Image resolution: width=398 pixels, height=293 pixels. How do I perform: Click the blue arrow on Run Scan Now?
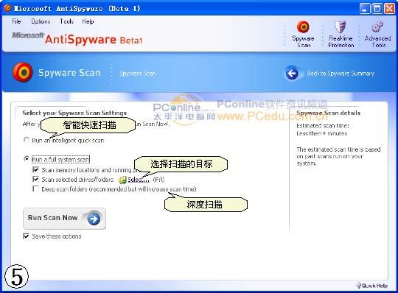click(94, 219)
